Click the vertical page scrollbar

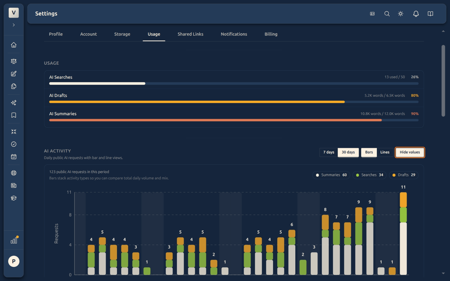(443, 81)
